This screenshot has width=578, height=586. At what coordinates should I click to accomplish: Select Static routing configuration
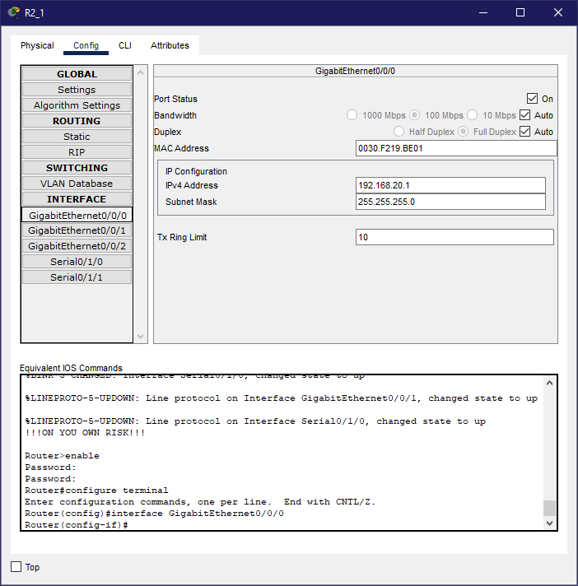click(77, 137)
